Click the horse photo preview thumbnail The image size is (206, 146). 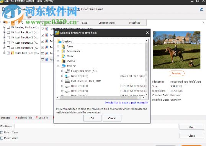click(x=177, y=50)
